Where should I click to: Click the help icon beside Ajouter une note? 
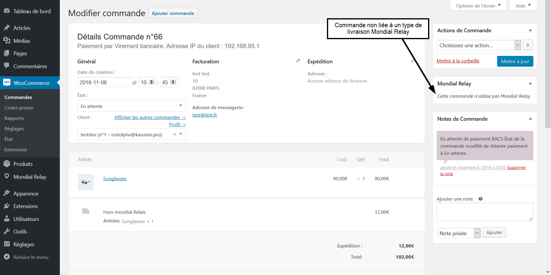(480, 199)
